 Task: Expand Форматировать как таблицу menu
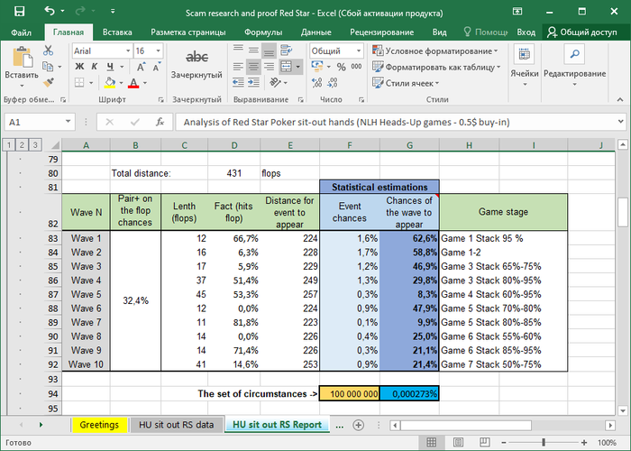pos(436,68)
